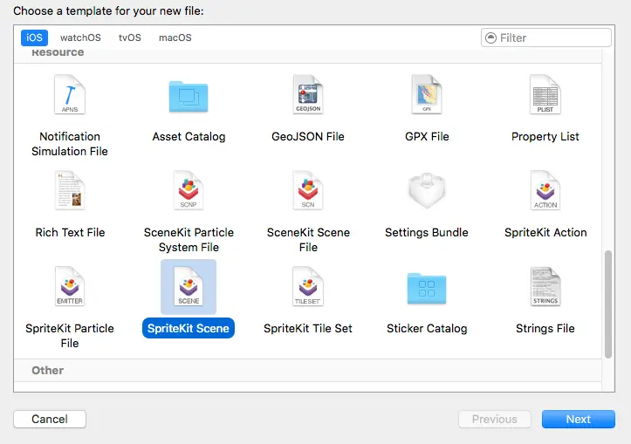Screen dimensions: 631x444
Task: Click the Next button
Action: tap(578, 420)
